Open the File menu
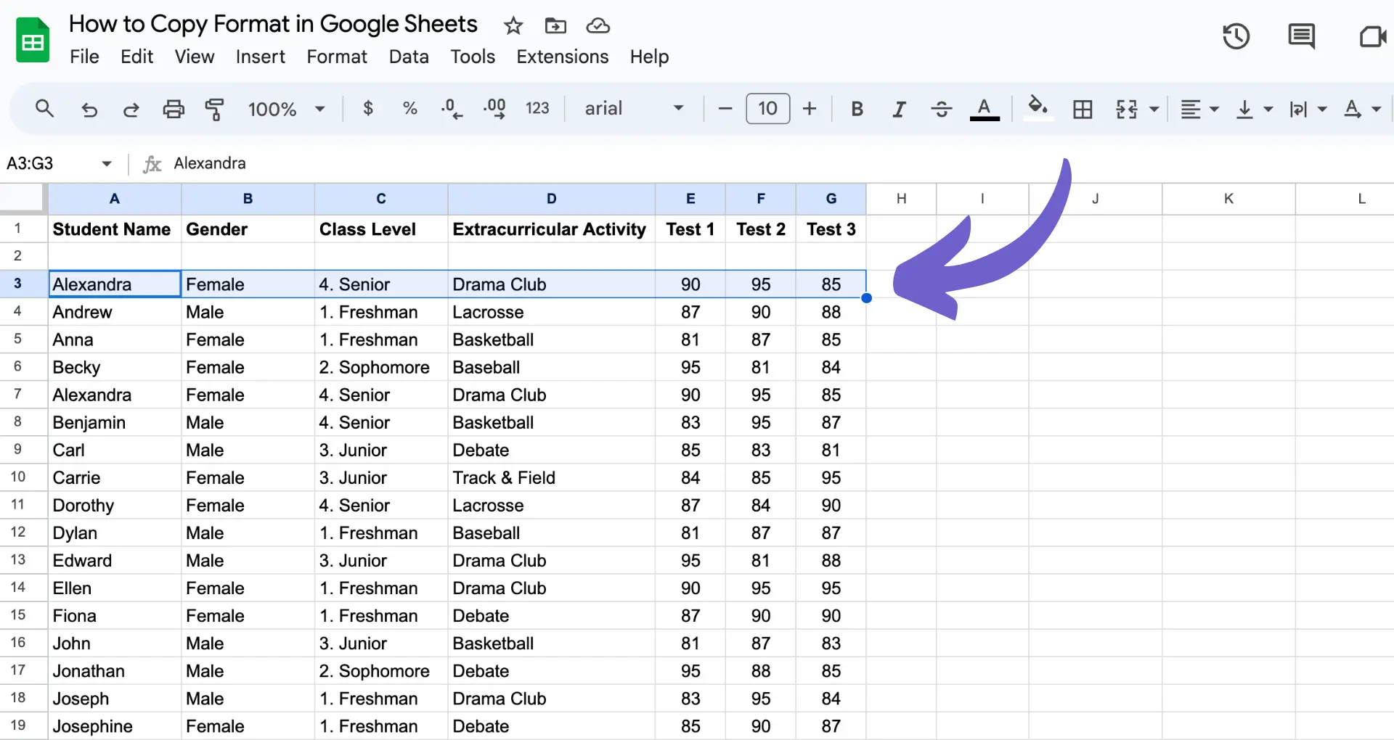 [84, 57]
